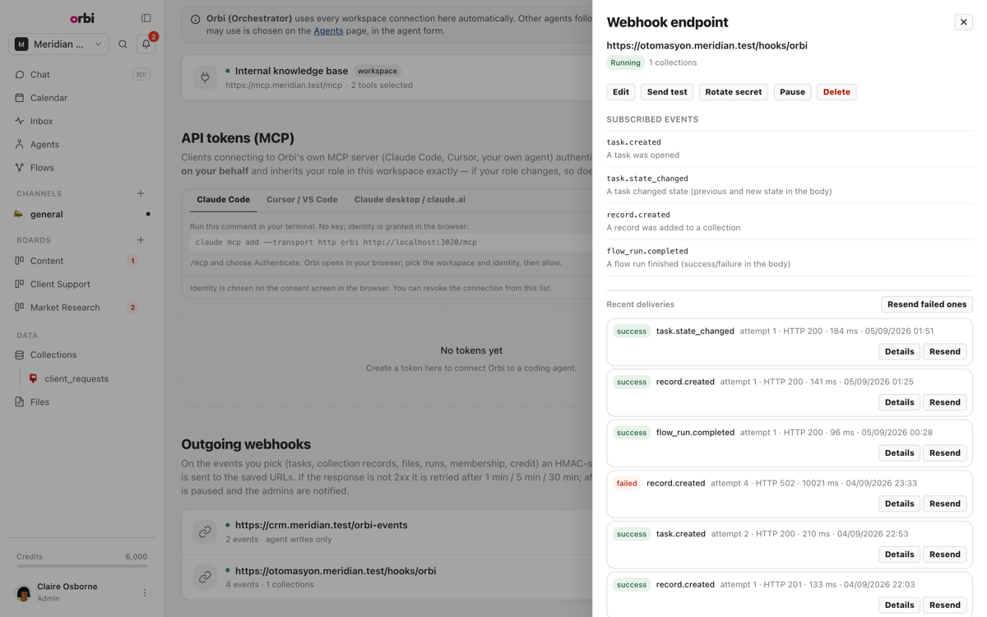987x617 pixels.
Task: Open Details of the failed record.created delivery
Action: (899, 503)
